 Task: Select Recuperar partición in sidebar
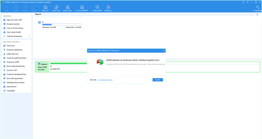click(13, 24)
